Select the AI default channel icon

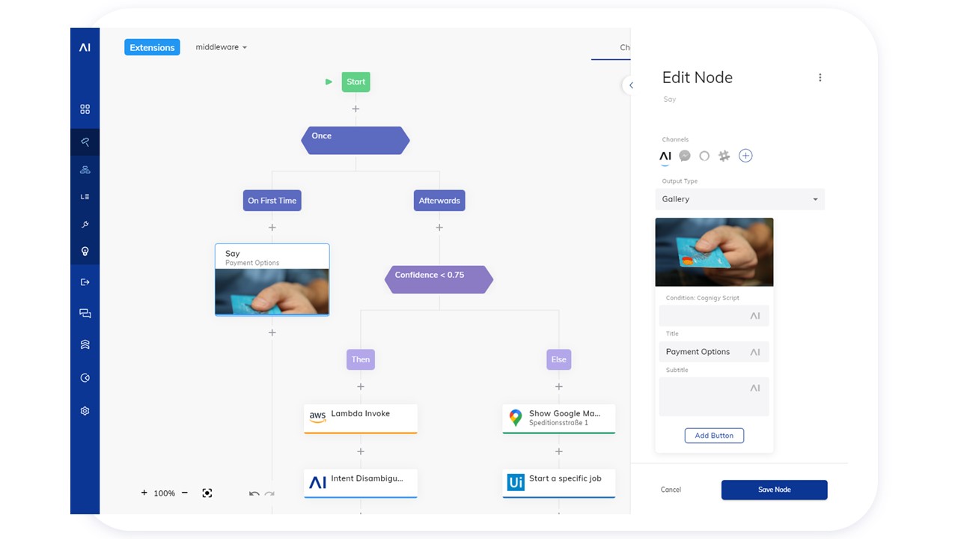[665, 156]
